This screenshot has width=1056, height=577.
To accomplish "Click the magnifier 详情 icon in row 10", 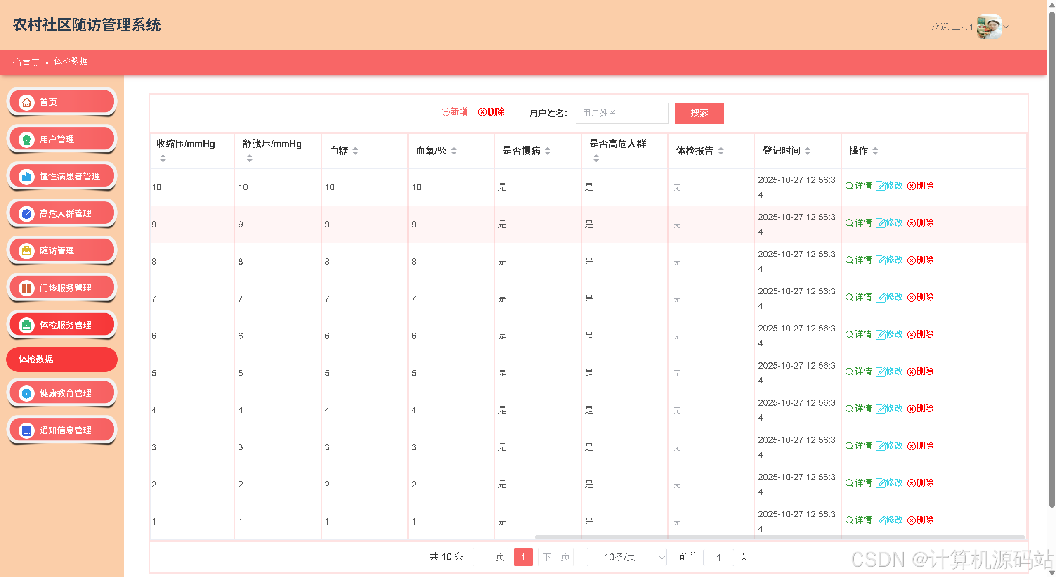I will (849, 186).
